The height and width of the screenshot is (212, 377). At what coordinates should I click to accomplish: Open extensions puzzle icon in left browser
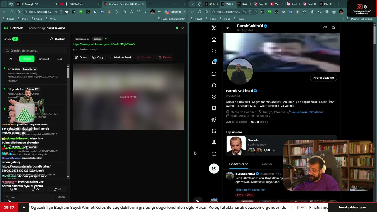117,12
